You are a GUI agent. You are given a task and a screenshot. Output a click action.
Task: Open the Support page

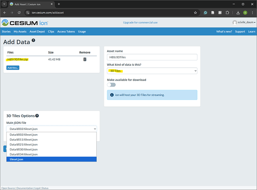coord(240,32)
